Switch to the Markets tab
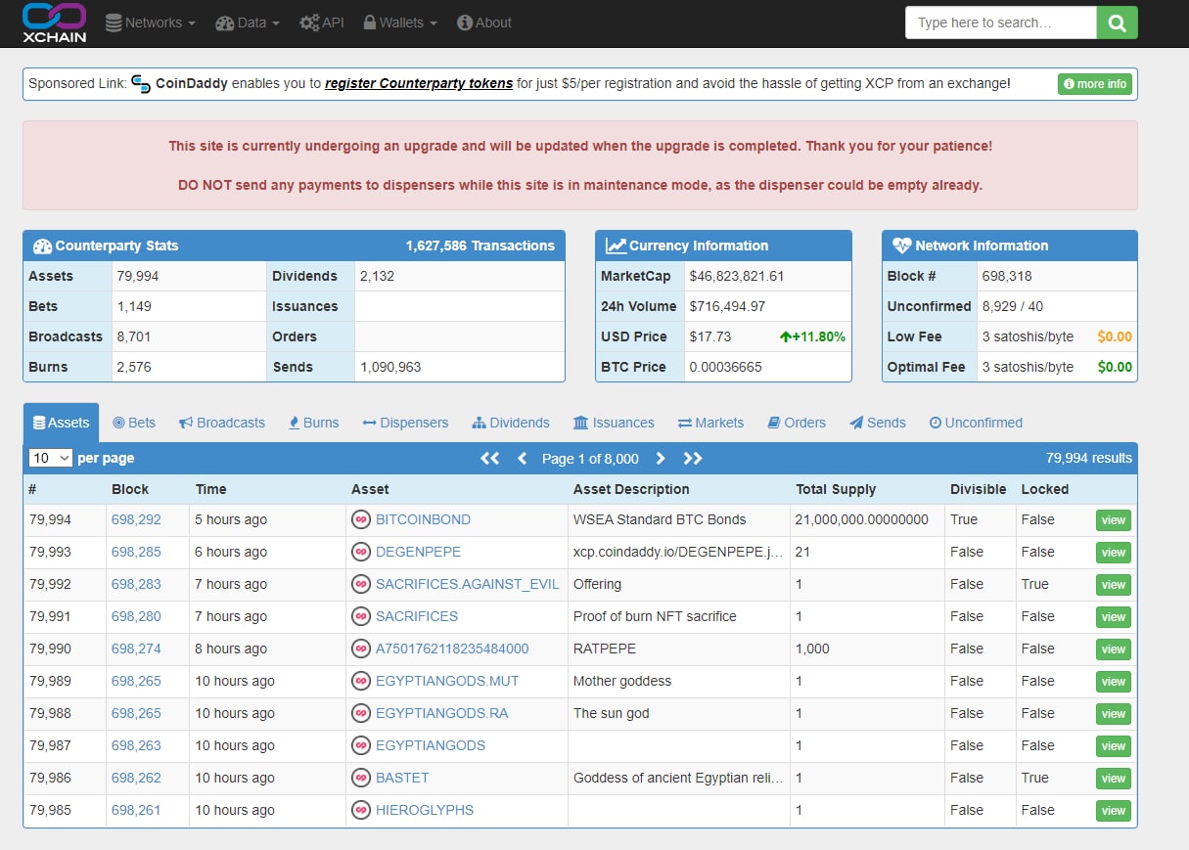 [710, 423]
